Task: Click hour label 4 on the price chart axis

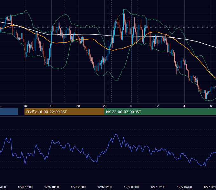Action: (x=184, y=106)
